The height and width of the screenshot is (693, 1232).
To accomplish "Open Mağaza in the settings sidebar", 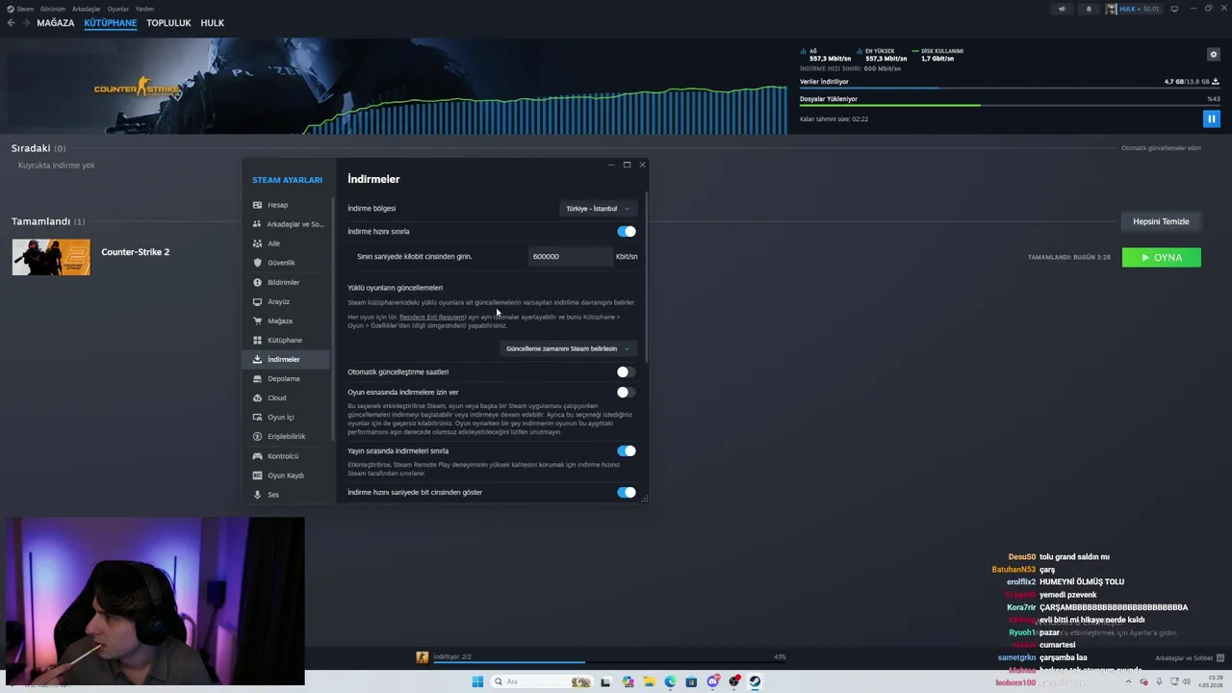I will [286, 321].
